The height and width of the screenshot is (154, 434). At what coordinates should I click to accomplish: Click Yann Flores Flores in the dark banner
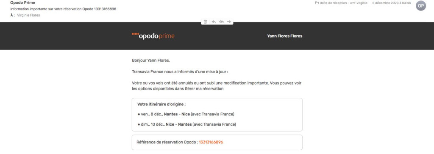coord(284,36)
